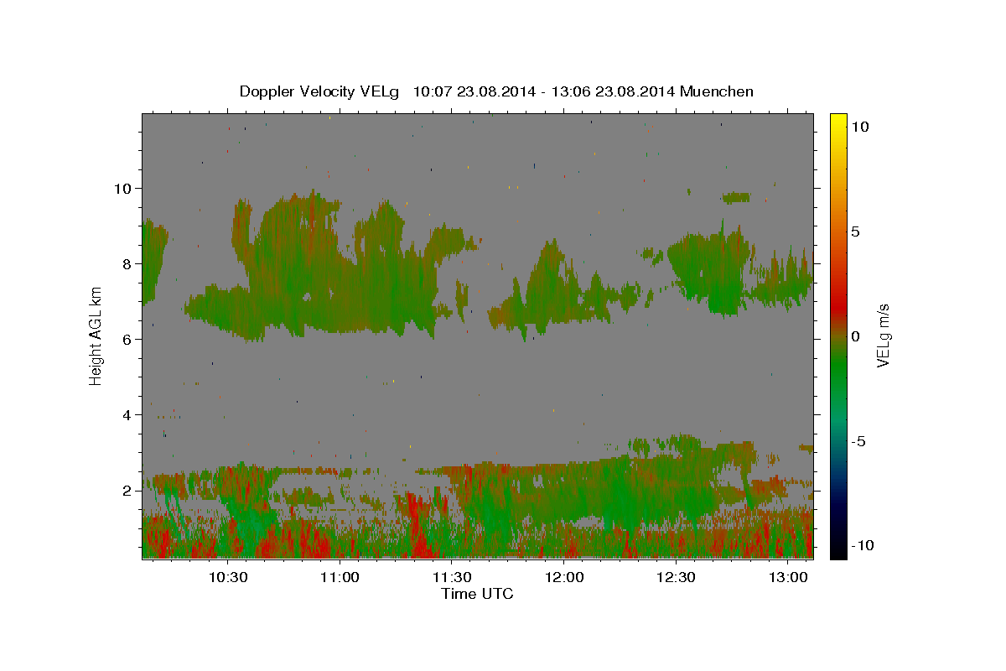This screenshot has height=671, width=1006.
Task: Click the '12:00' time tick label
Action: pos(564,578)
